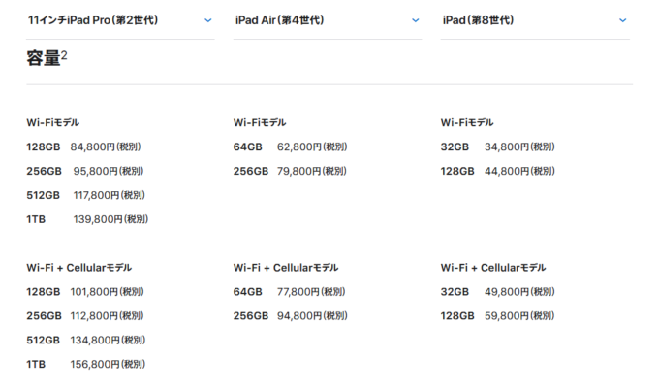Click Wi-Fiモデル heading under iPad Air
Viewport: 659px width, 392px height.
coord(260,123)
